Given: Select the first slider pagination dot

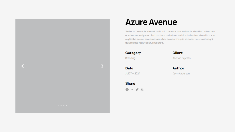Looking at the screenshot, I should click(58, 105).
